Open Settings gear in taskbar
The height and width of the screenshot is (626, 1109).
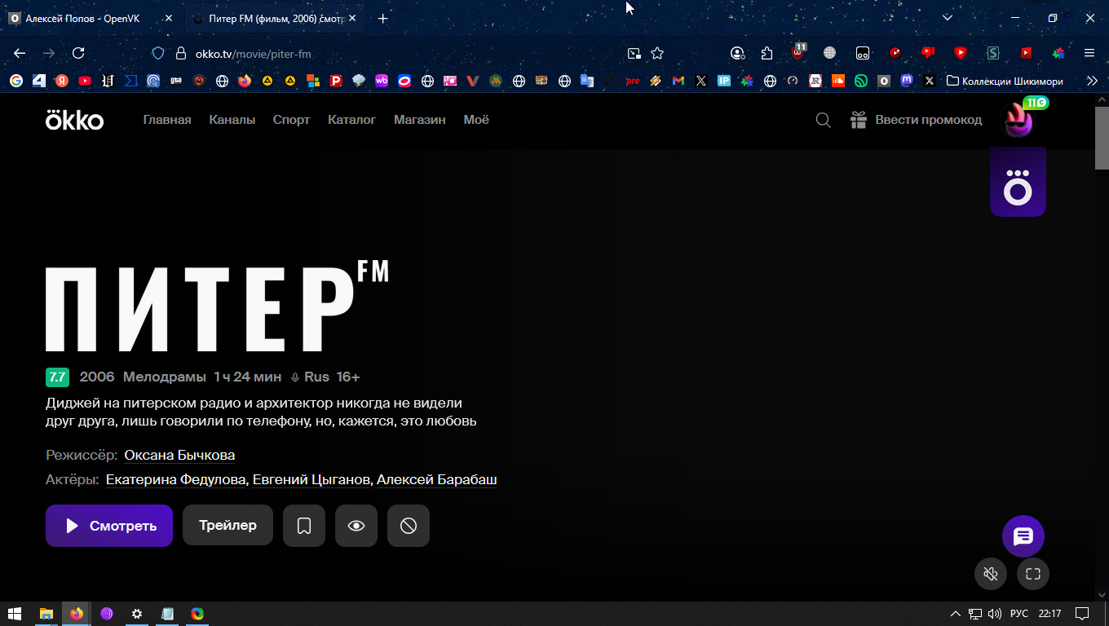[x=137, y=614]
